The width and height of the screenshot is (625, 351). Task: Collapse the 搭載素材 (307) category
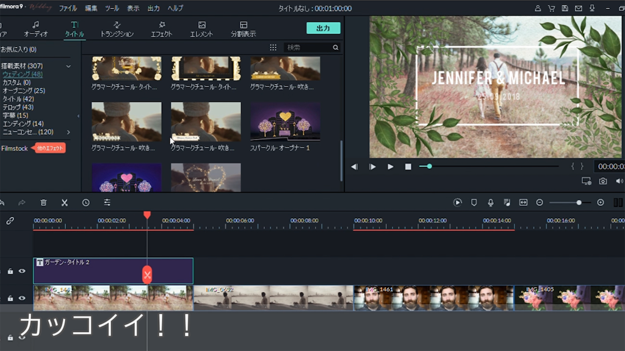click(68, 66)
